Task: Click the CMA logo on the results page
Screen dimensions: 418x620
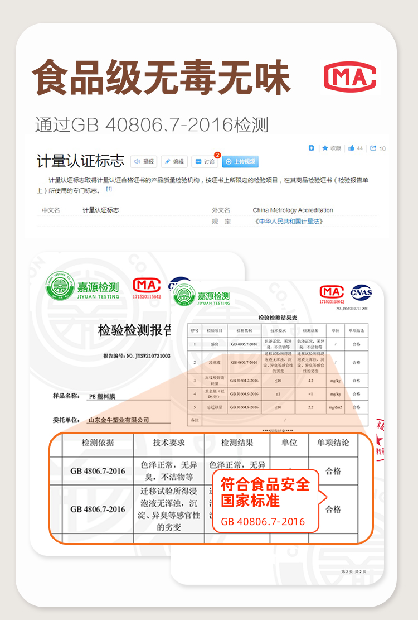Action: [332, 294]
